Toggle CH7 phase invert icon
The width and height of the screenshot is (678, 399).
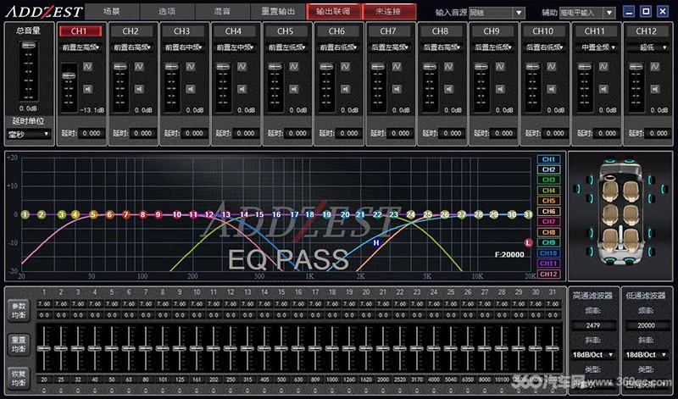point(397,67)
